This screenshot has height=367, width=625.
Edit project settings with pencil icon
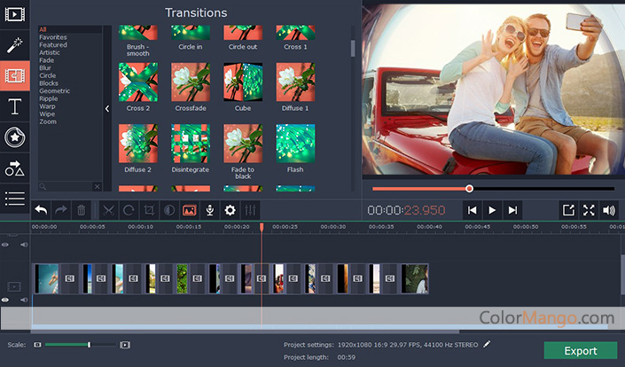tap(487, 344)
